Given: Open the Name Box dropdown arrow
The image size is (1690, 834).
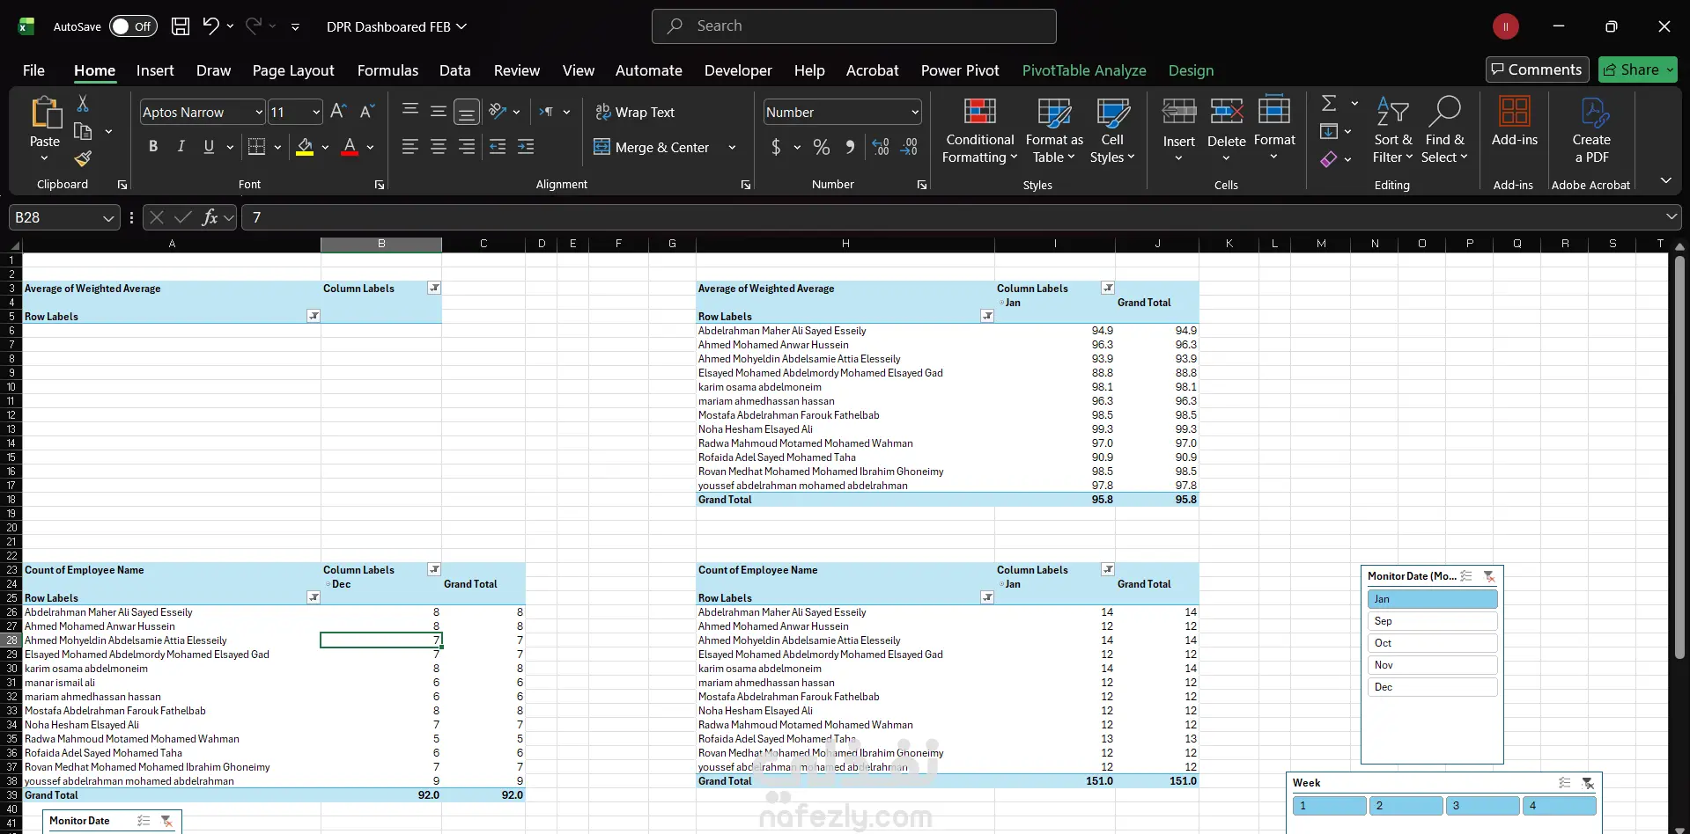Looking at the screenshot, I should [x=108, y=218].
